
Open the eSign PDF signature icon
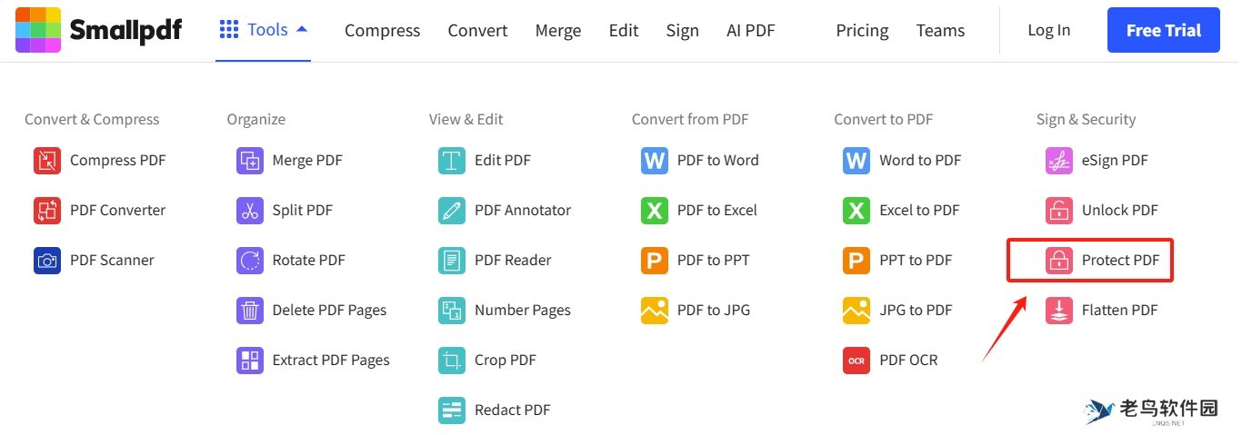click(1058, 161)
